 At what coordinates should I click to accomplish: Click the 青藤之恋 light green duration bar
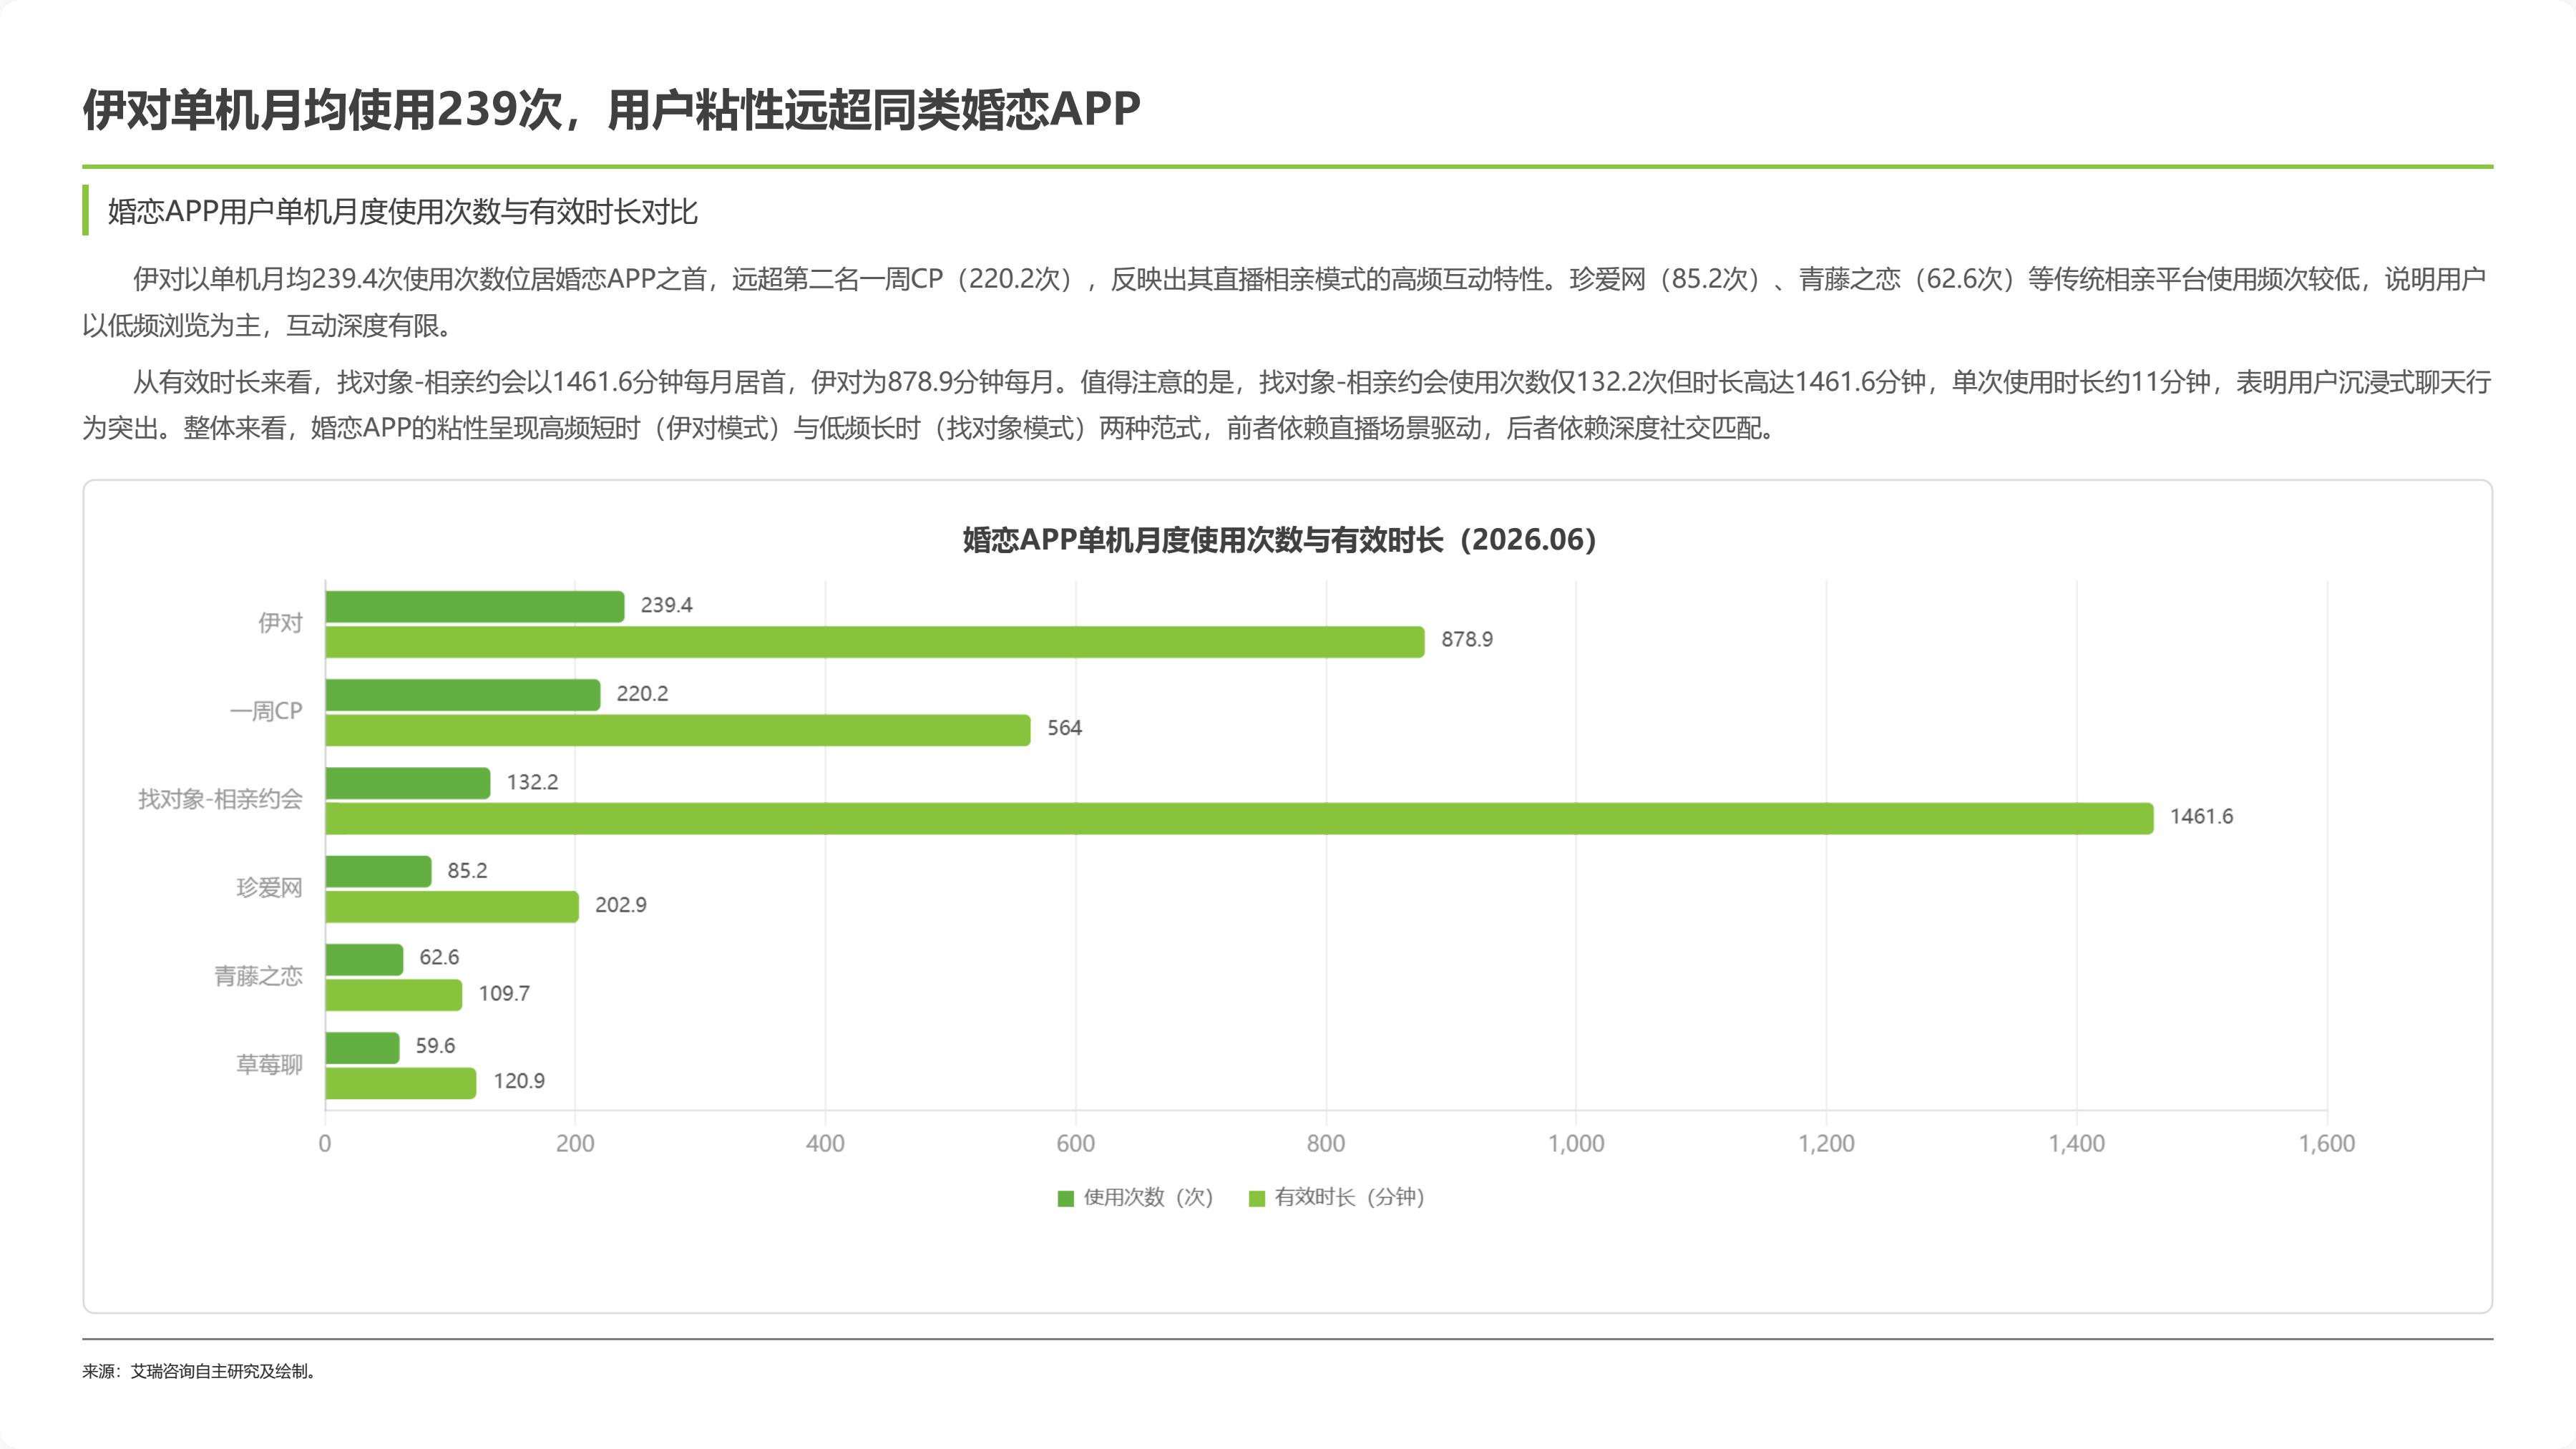click(394, 995)
